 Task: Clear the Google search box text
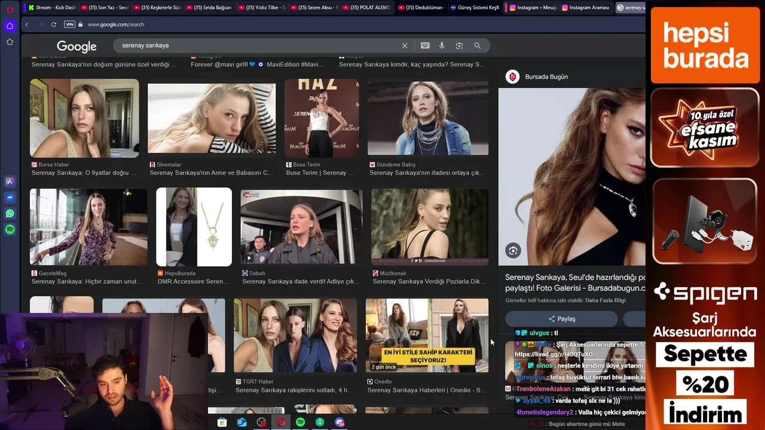click(x=405, y=45)
